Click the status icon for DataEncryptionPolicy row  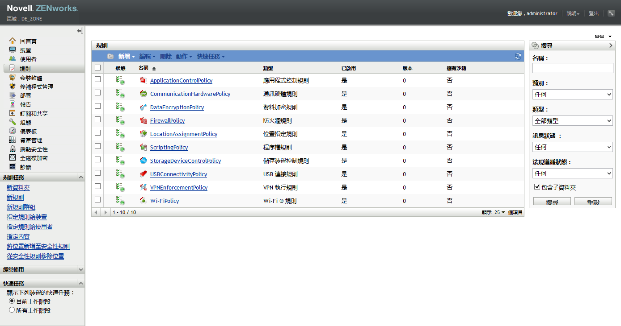[x=120, y=107]
